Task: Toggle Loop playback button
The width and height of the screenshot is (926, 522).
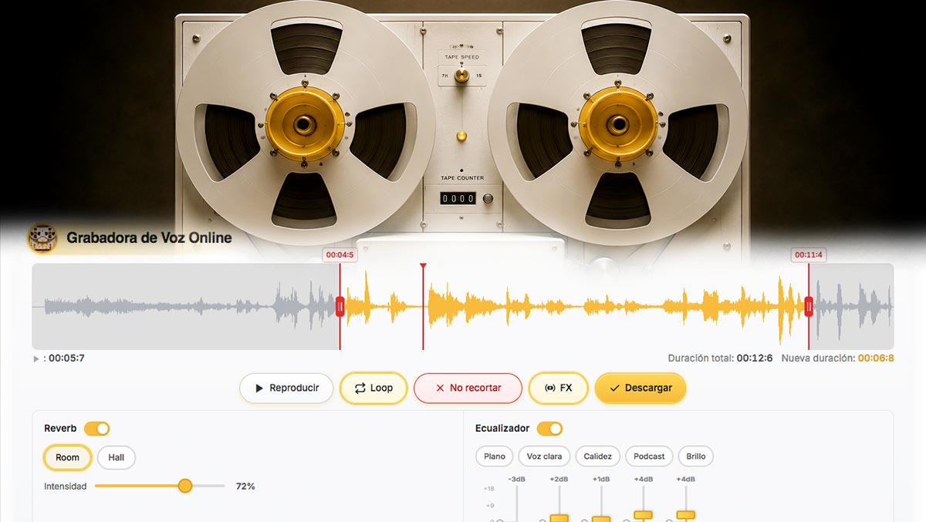Action: click(x=373, y=388)
